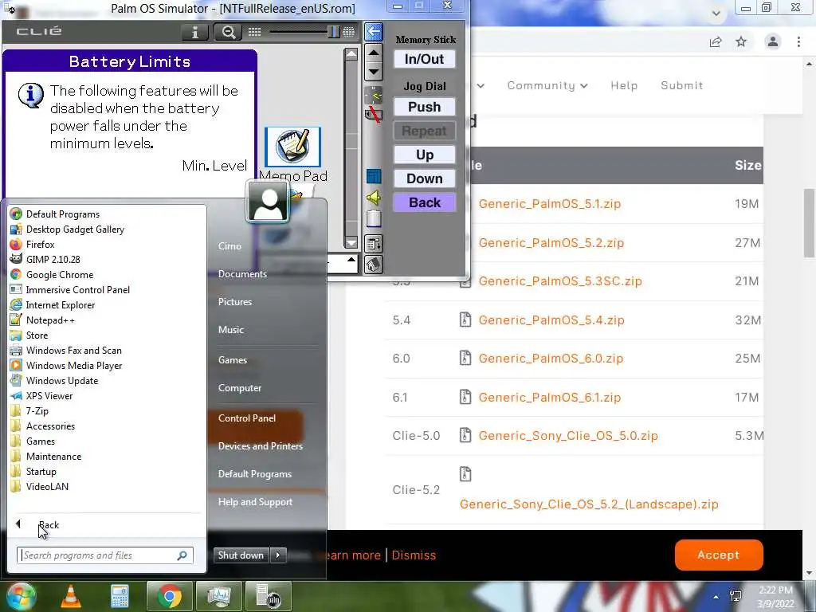Click the Shut down button
Screen dimensions: 816x612
(x=241, y=555)
